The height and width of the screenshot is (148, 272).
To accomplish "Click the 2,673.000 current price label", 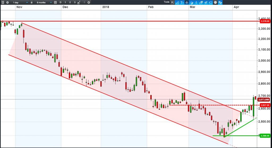I will coord(264,100).
